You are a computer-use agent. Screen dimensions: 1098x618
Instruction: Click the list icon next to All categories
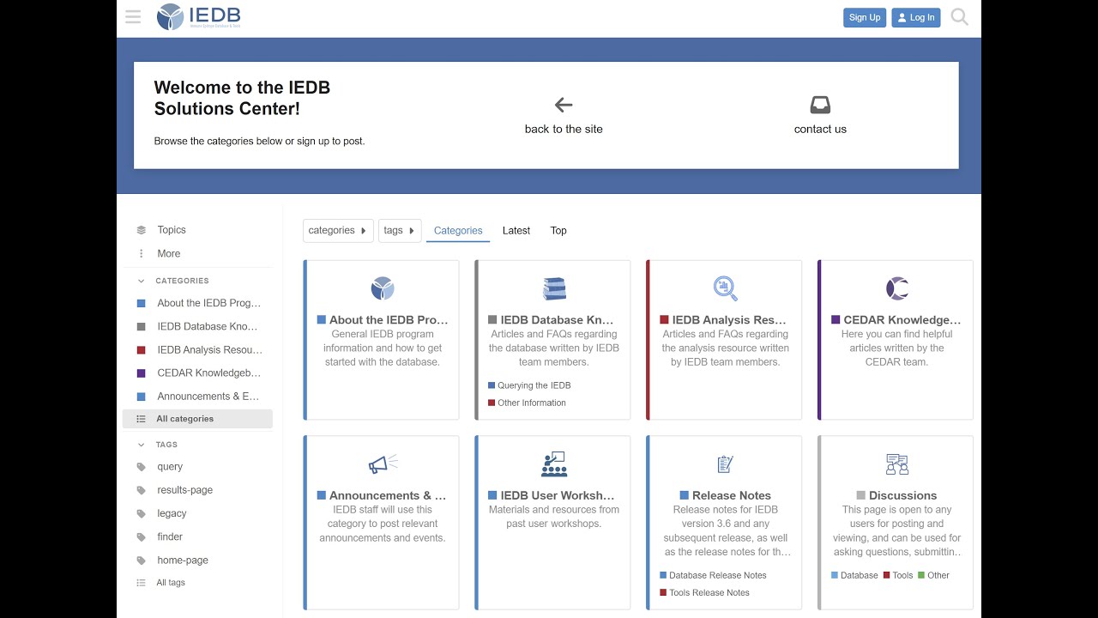click(x=142, y=419)
